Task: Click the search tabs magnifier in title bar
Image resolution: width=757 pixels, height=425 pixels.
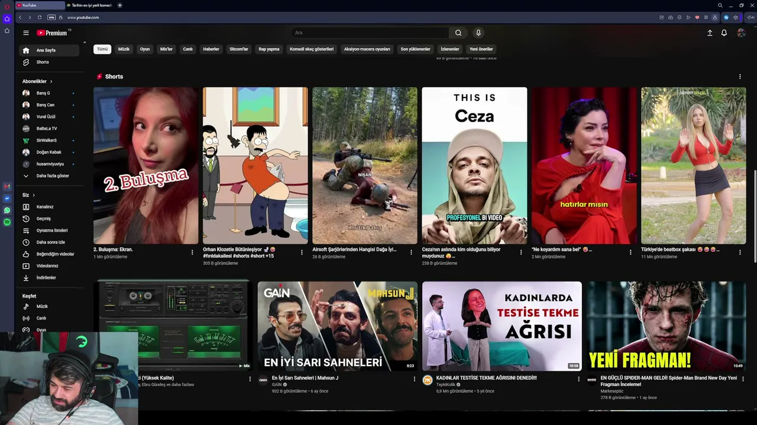Action: (720, 5)
